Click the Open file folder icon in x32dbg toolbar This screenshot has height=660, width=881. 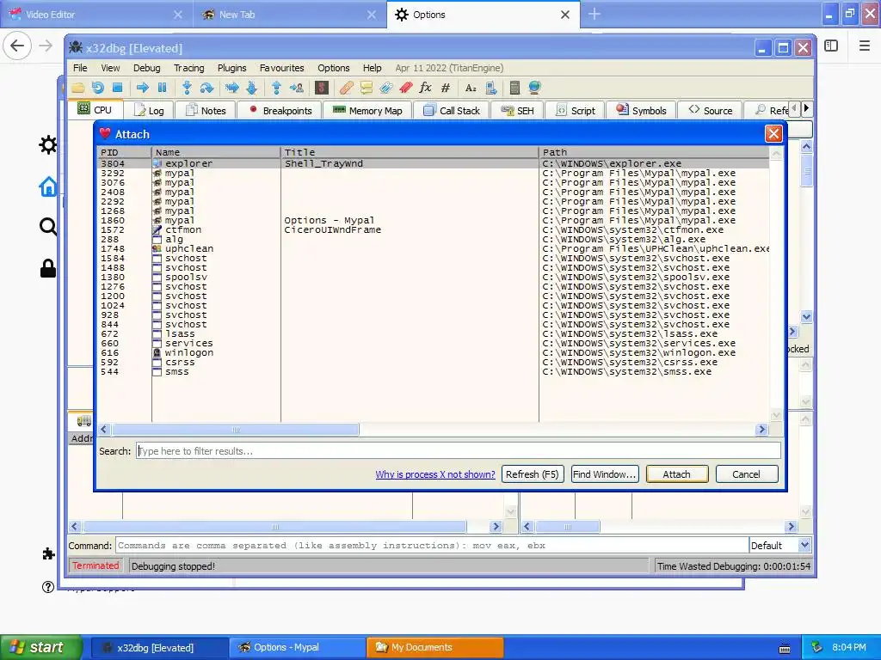click(x=78, y=88)
